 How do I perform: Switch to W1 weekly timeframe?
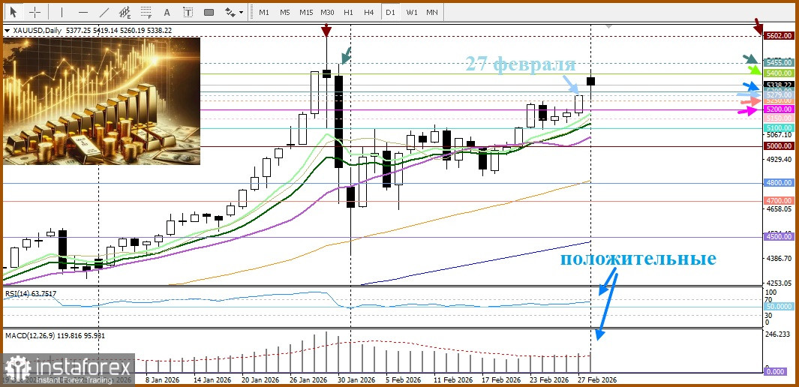coord(412,12)
